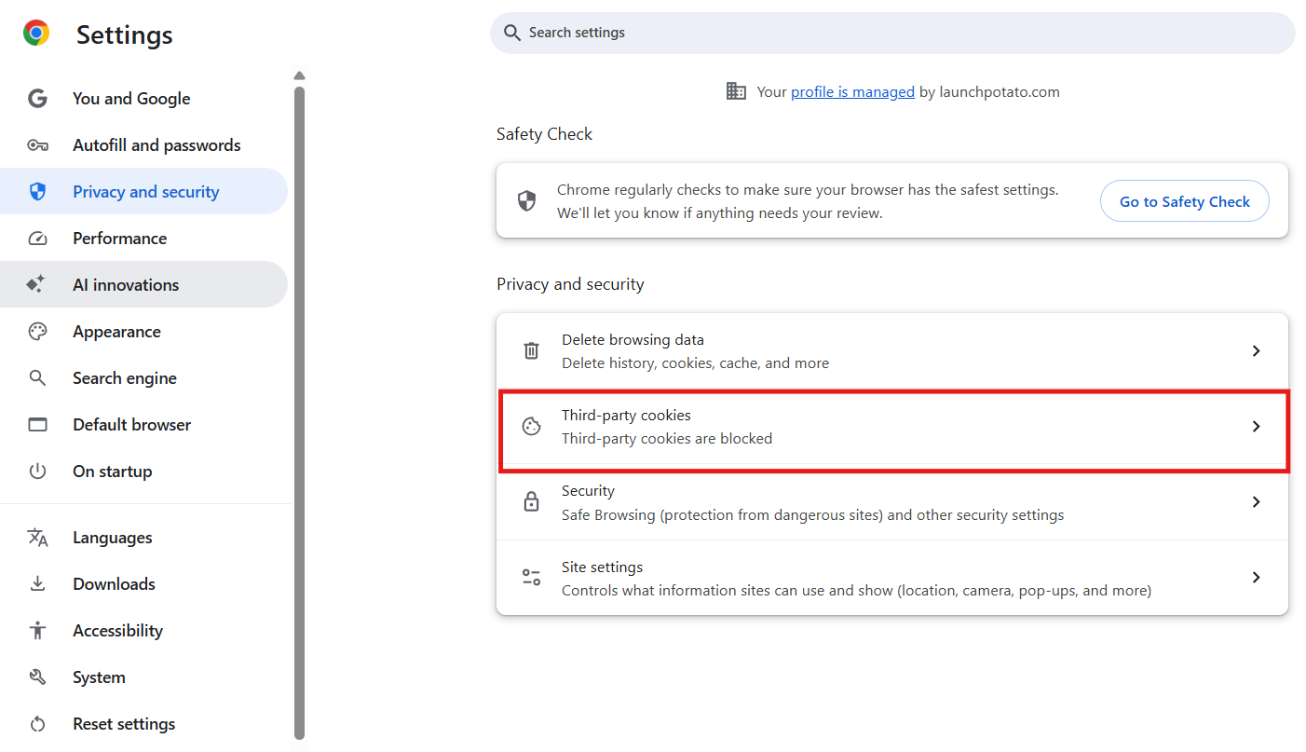Viewport: 1306px width, 752px height.
Task: Open the Delete browsing data title
Action: [633, 340]
